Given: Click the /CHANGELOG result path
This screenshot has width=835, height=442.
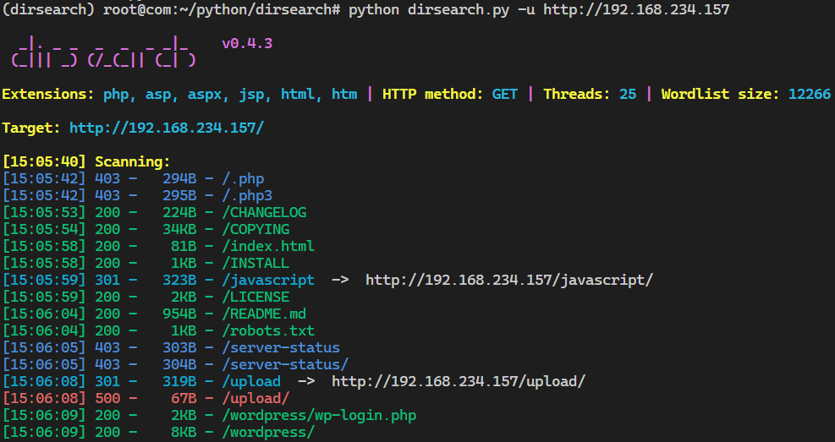Looking at the screenshot, I should tap(264, 213).
